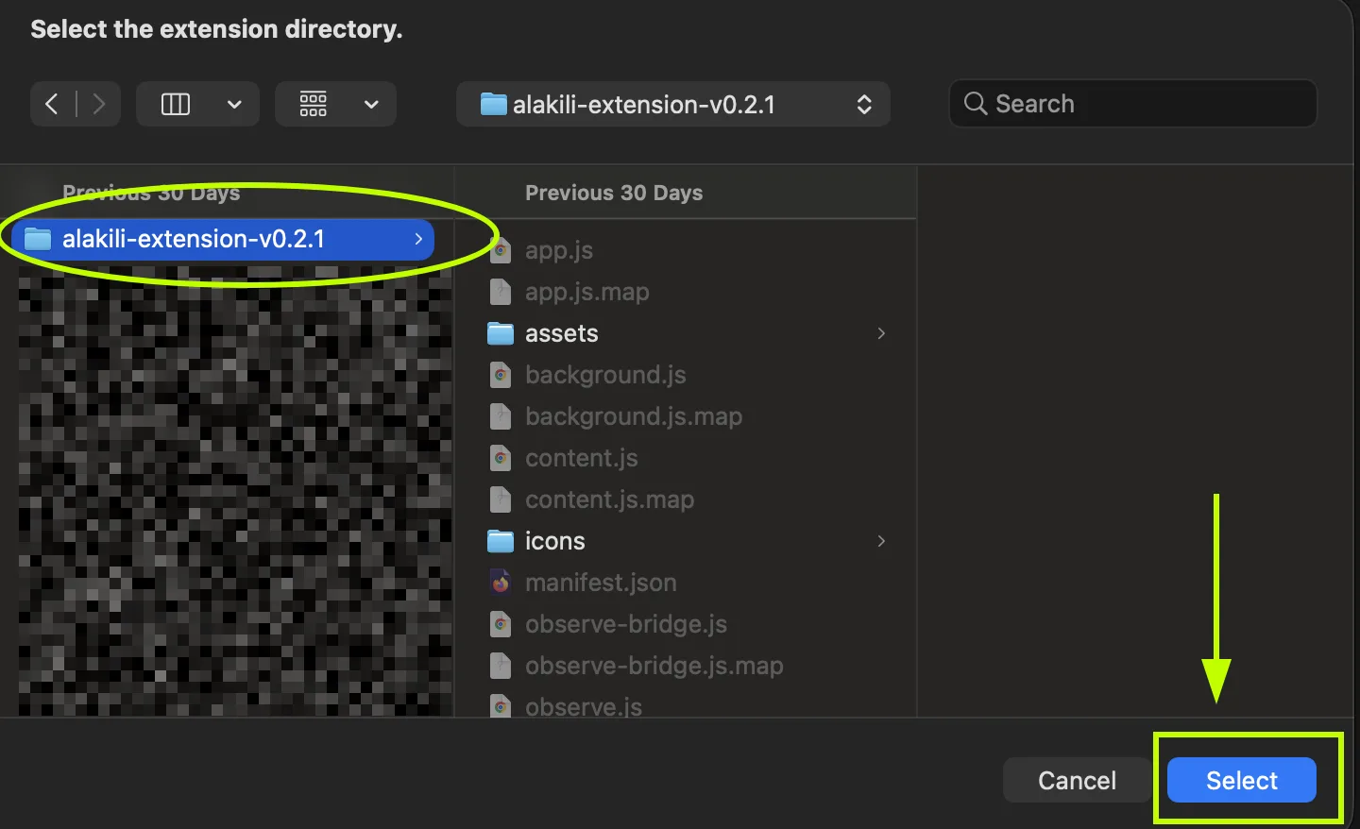Go back with the left arrow button
This screenshot has width=1360, height=829.
(x=52, y=104)
